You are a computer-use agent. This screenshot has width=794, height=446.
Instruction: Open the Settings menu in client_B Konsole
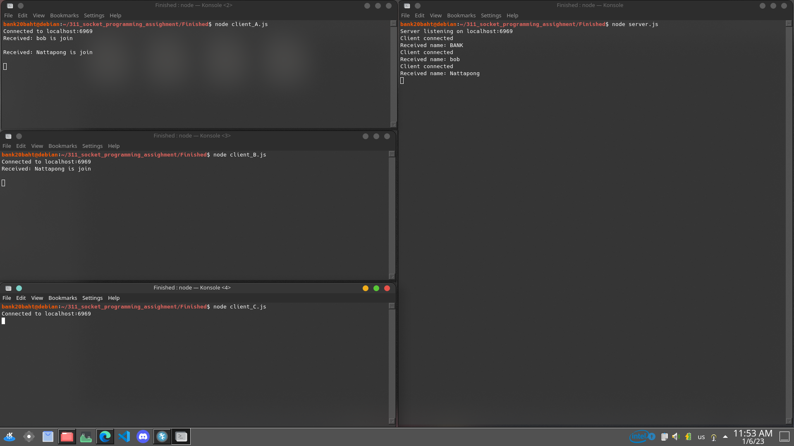click(92, 146)
